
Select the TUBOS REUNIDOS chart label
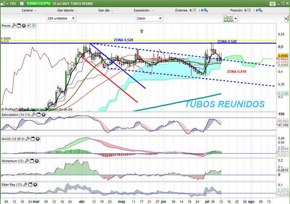click(224, 104)
